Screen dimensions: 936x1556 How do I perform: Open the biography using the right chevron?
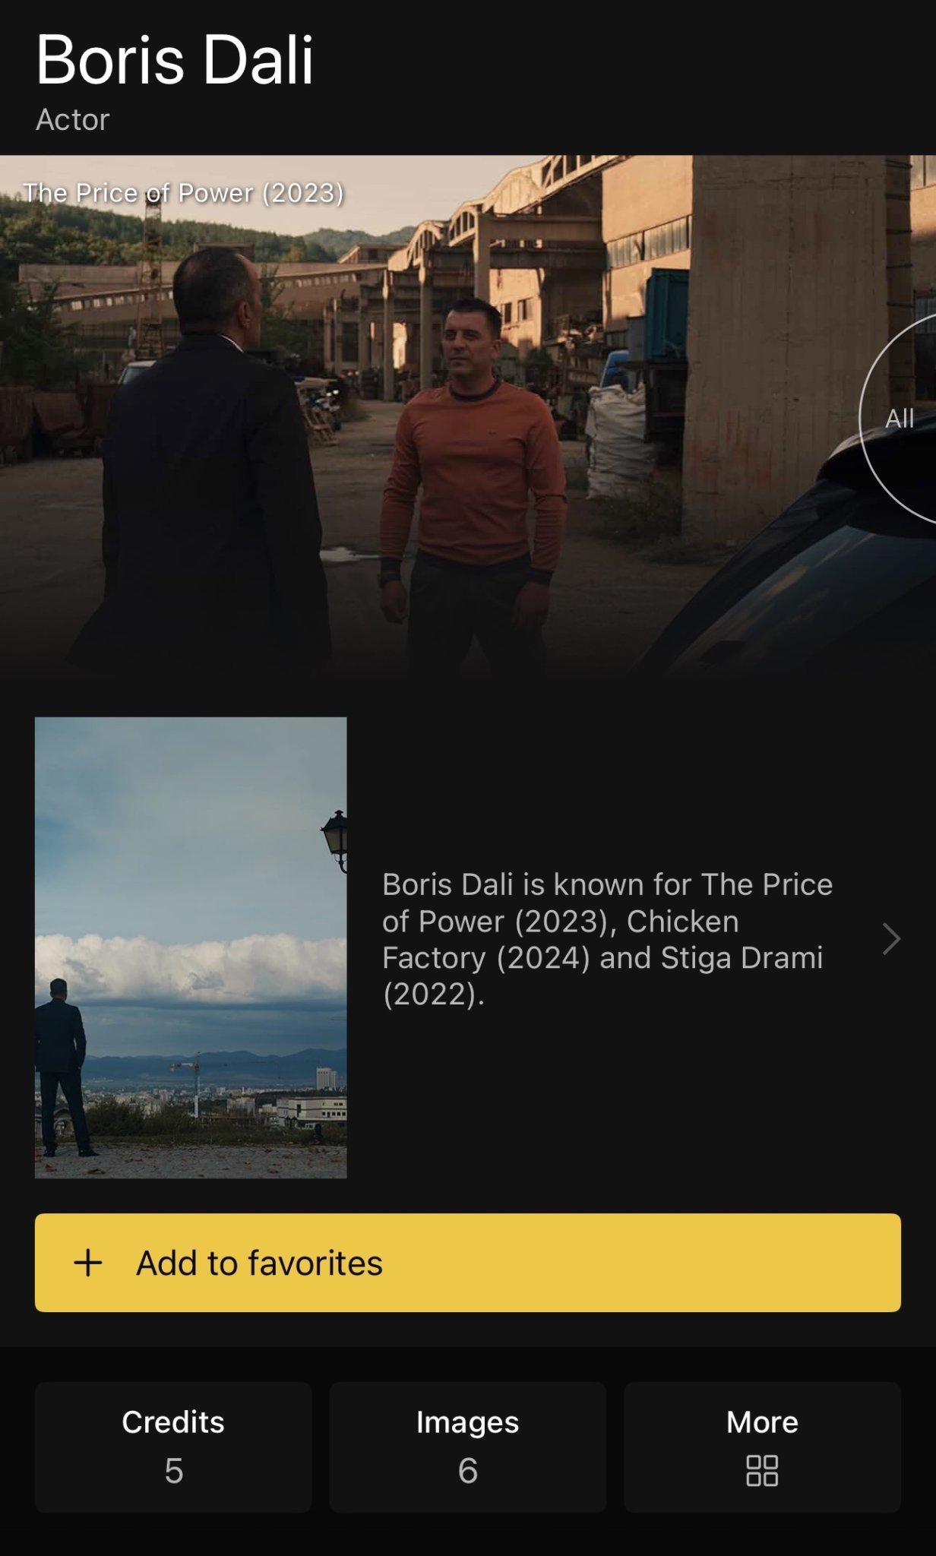tap(892, 939)
